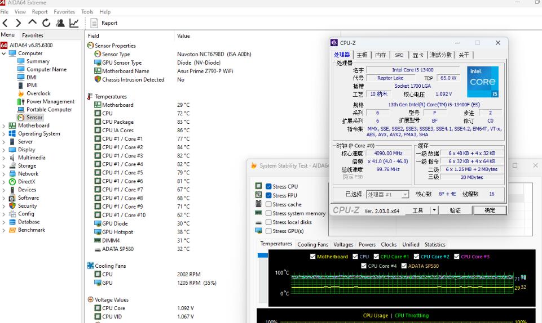542x323 pixels.
Task: Open the Summary page icon
Action: [21, 61]
